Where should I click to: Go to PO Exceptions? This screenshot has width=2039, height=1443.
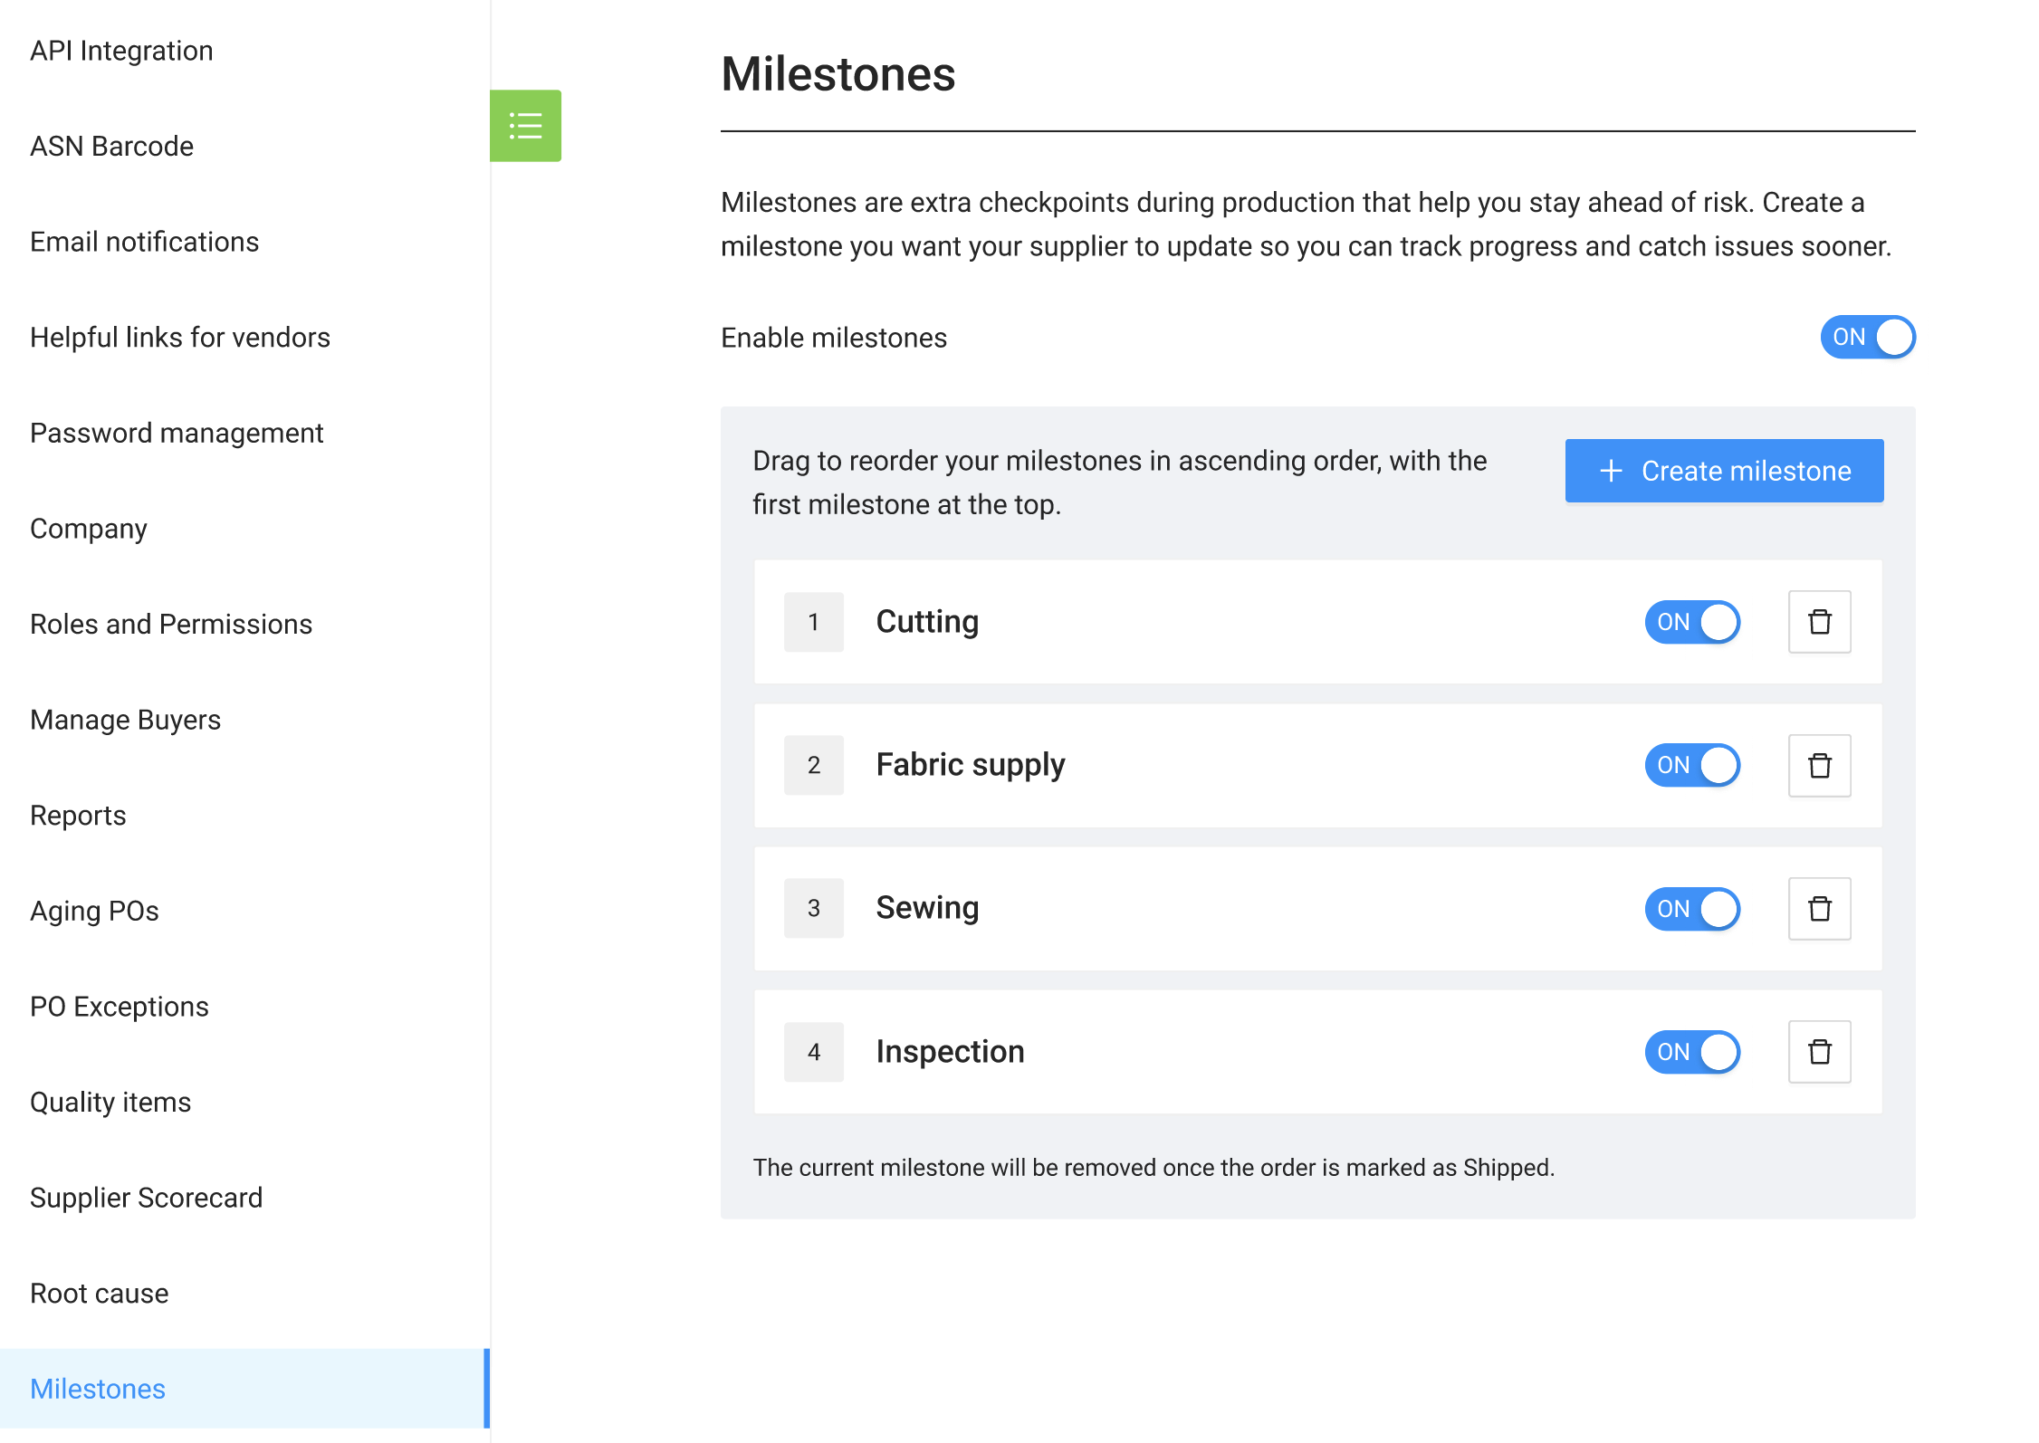click(x=120, y=1007)
